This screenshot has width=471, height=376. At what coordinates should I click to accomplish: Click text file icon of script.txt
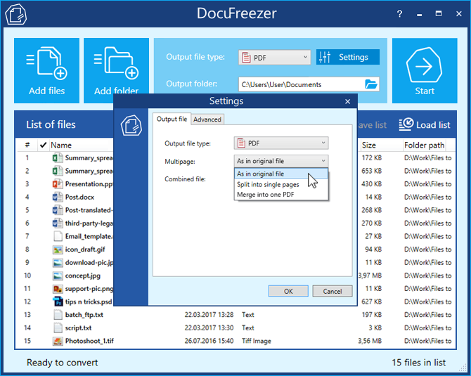[58, 328]
